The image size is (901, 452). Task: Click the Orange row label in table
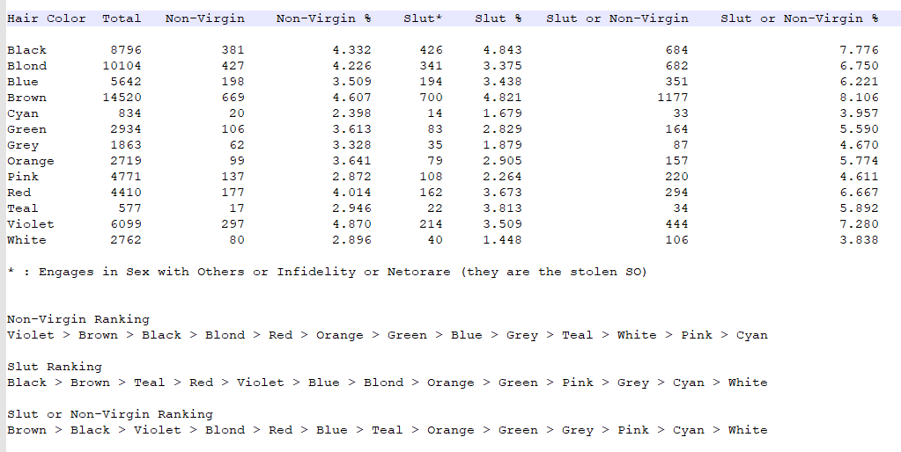tap(31, 161)
